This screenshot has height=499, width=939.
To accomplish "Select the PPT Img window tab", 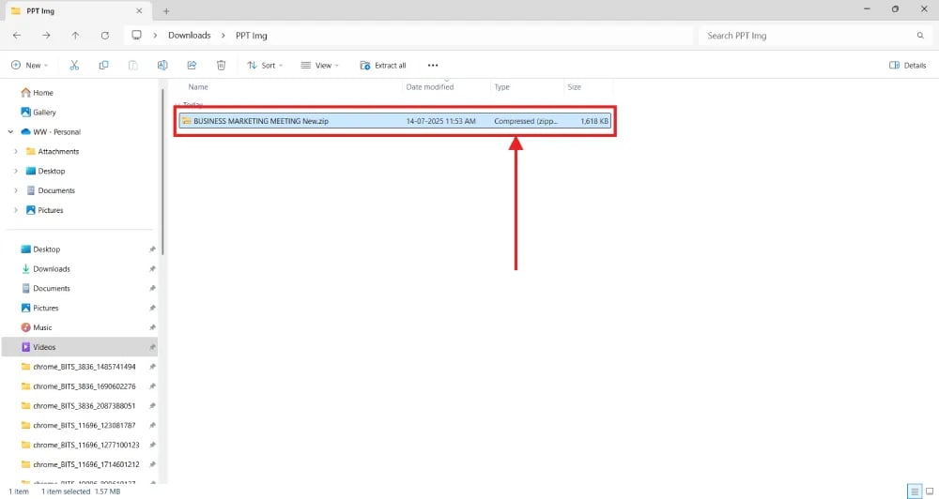I will (x=75, y=10).
